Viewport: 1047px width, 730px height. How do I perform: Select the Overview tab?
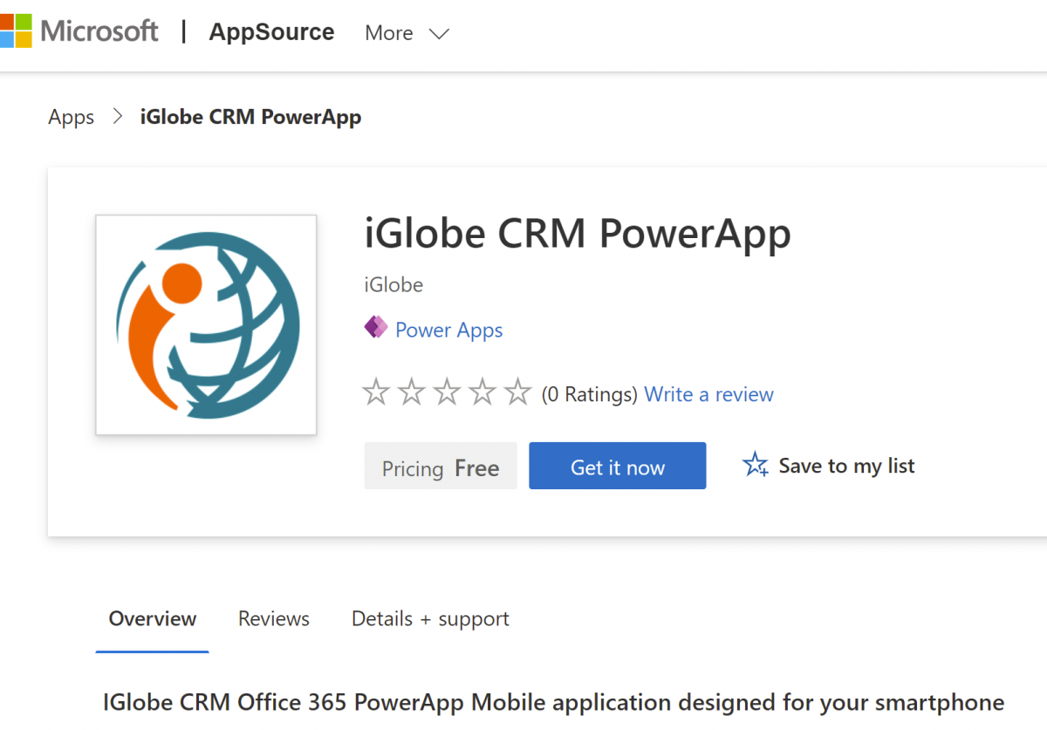153,618
